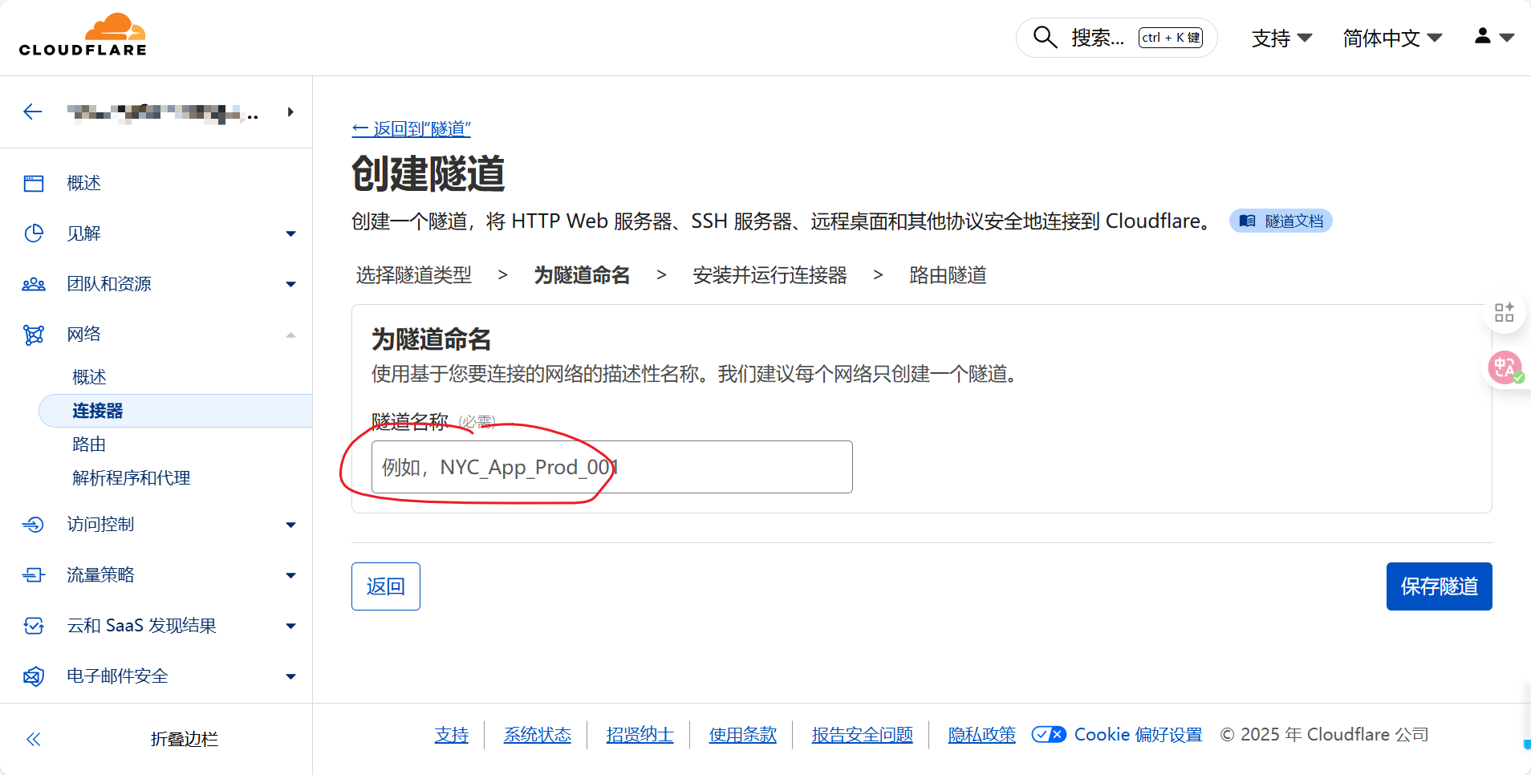Click the 电子邮件安全 envelope icon
This screenshot has width=1531, height=775.
tap(34, 676)
